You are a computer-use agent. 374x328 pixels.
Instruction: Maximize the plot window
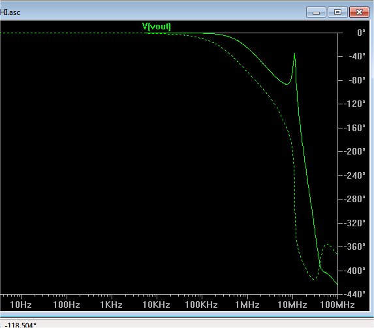tap(337, 12)
